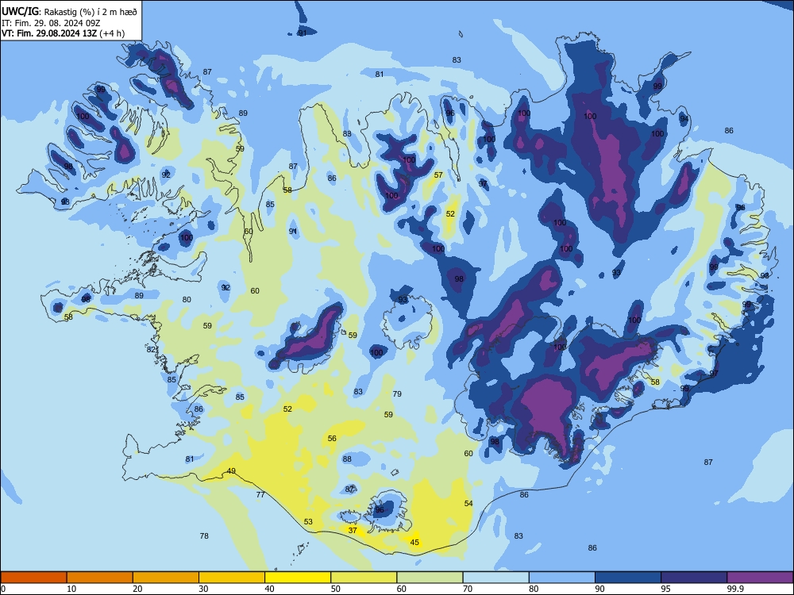
Task: Click the legend tick label '30'
Action: (x=203, y=589)
